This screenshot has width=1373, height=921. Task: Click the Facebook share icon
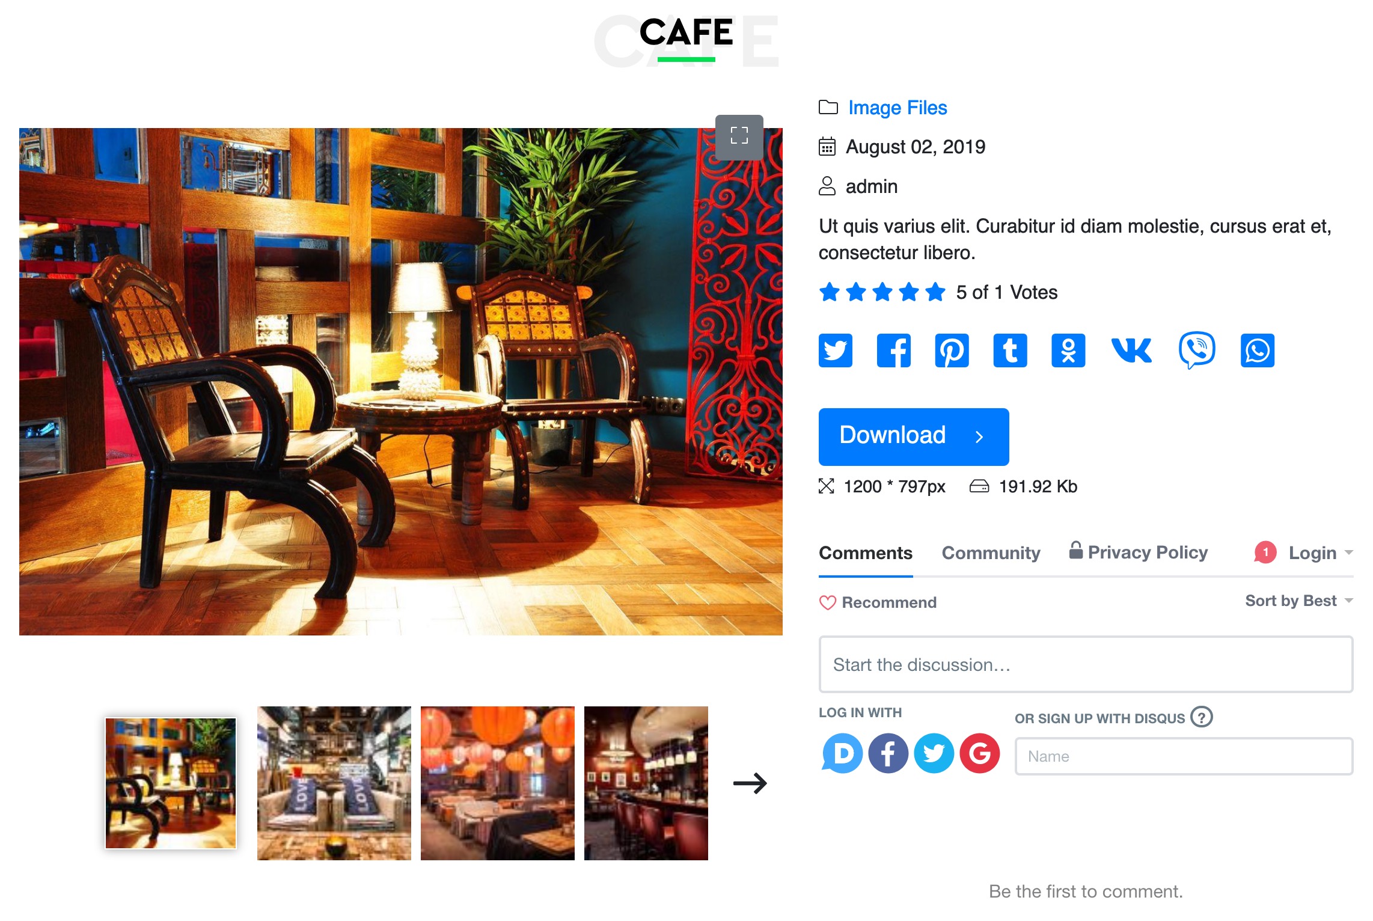[x=892, y=349]
